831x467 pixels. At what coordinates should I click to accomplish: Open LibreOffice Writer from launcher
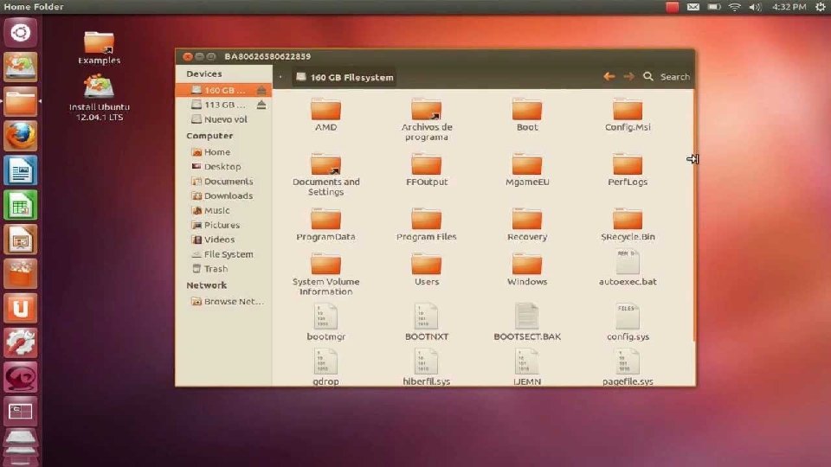(21, 170)
